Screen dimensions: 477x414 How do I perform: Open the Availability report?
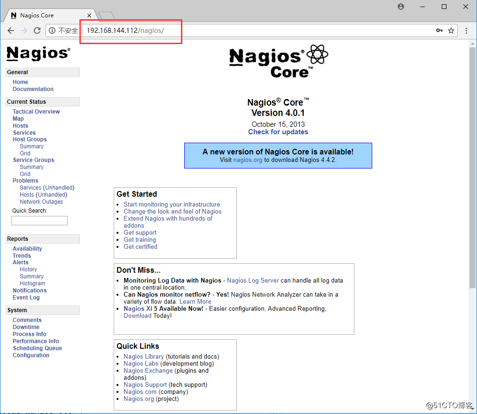27,248
